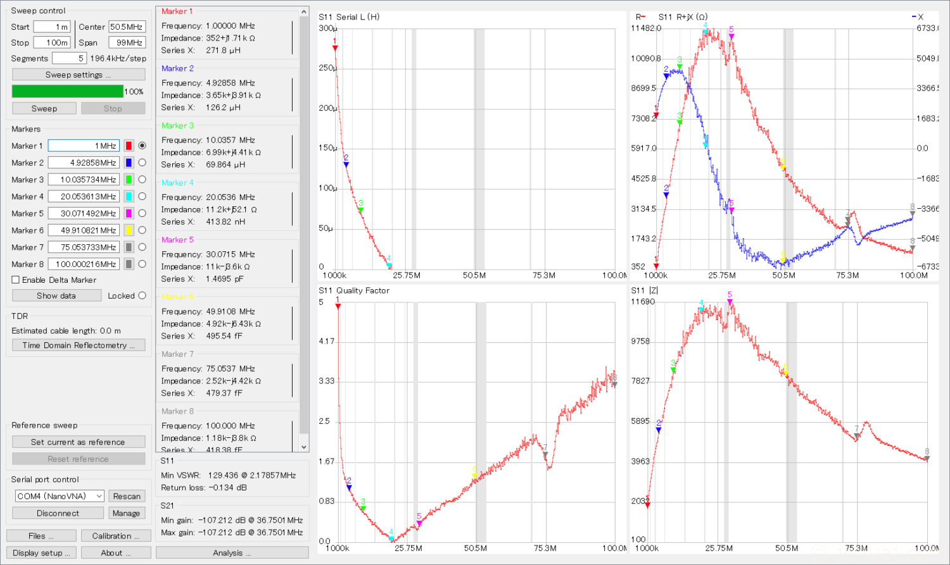Enable the Delta Marker checkbox

[16, 280]
